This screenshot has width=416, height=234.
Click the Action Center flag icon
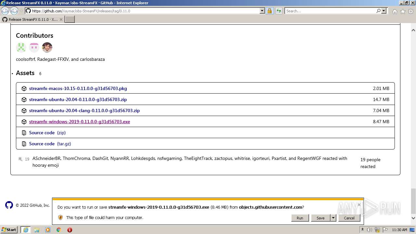click(385, 230)
